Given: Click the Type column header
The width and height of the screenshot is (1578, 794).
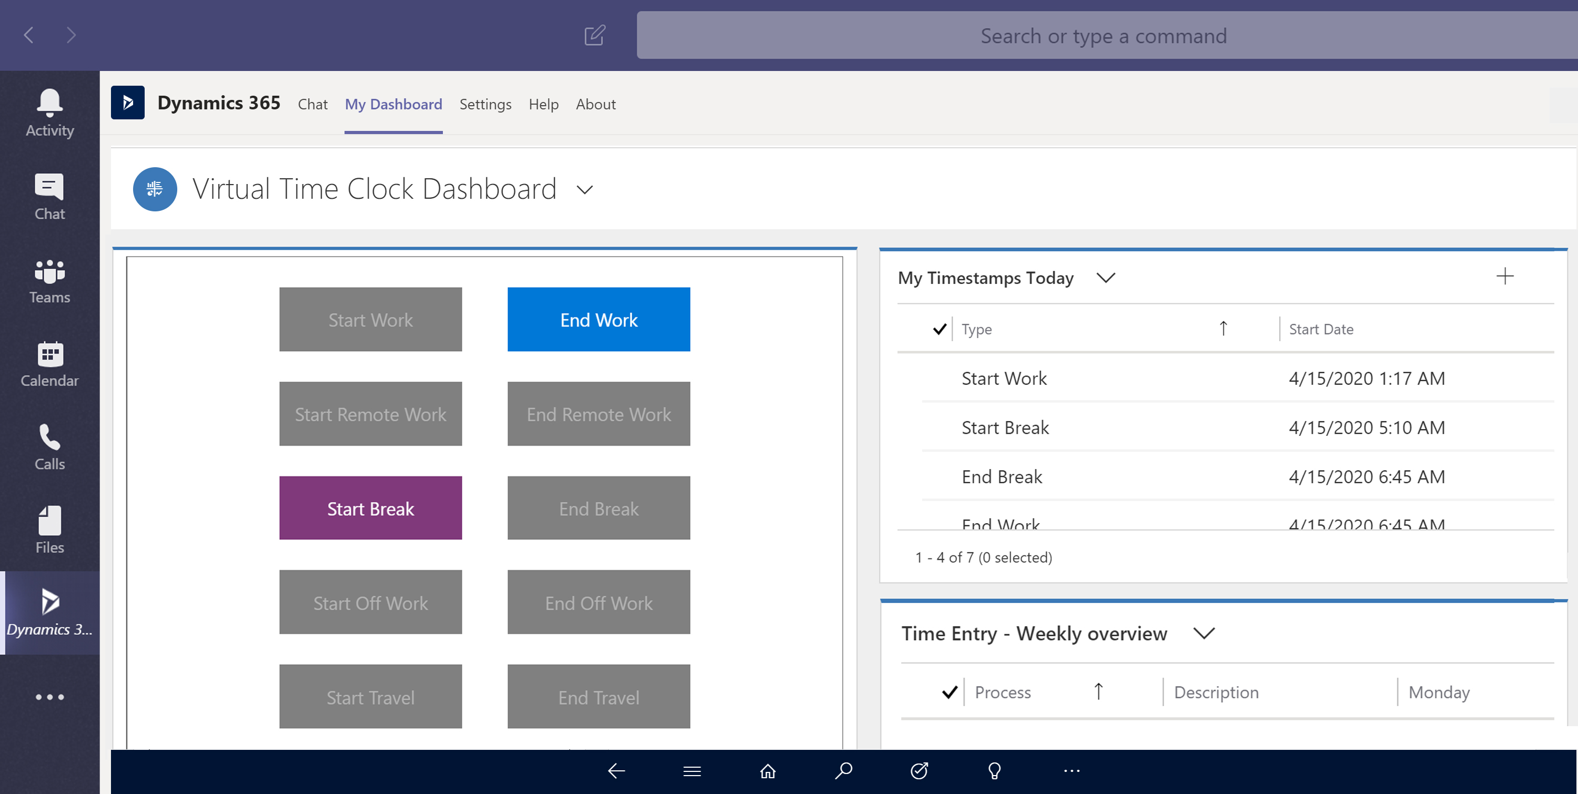Looking at the screenshot, I should tap(976, 329).
